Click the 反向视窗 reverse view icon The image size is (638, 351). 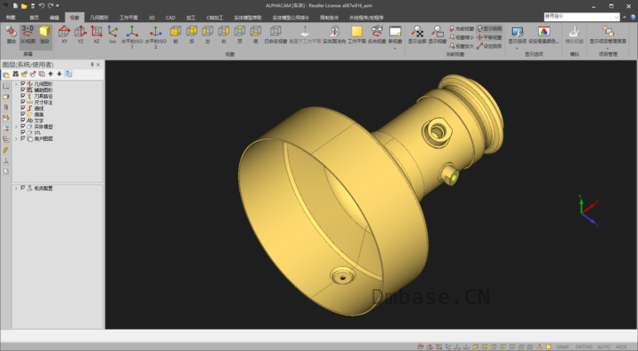pos(377,35)
